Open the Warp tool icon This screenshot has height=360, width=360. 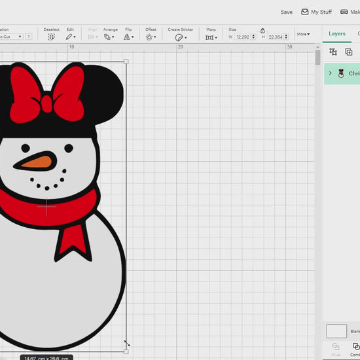[x=209, y=37]
